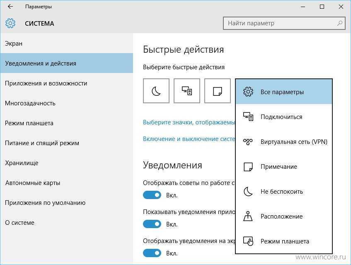
Task: Open link to select taskbar icons
Action: (x=189, y=122)
